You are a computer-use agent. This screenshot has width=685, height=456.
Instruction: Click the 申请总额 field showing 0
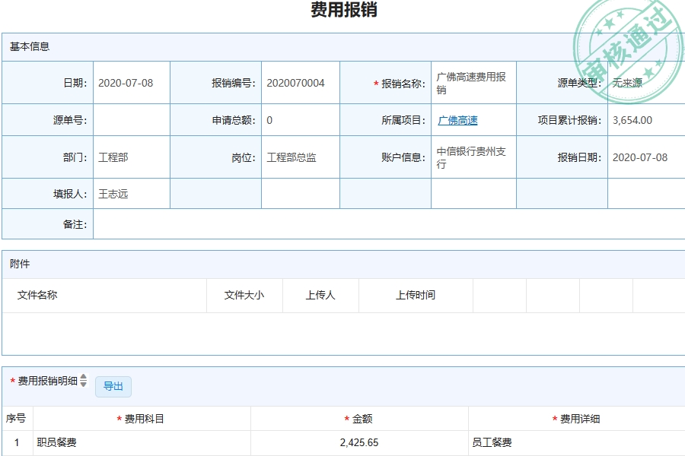(301, 120)
